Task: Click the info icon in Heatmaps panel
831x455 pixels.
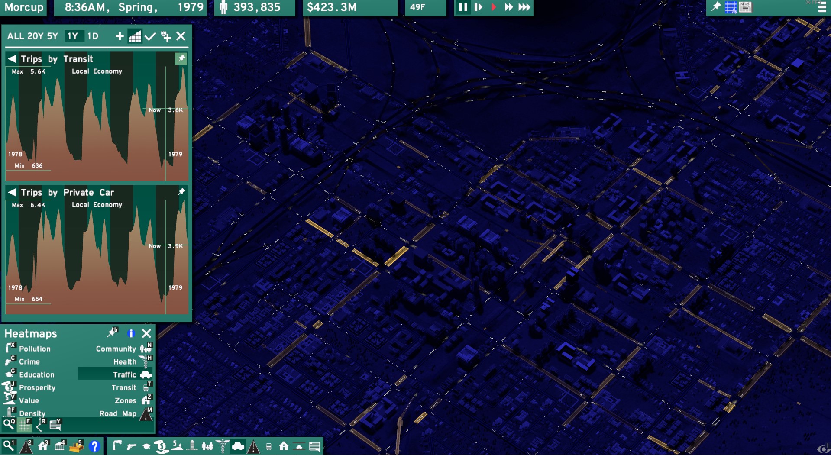Action: coord(131,333)
